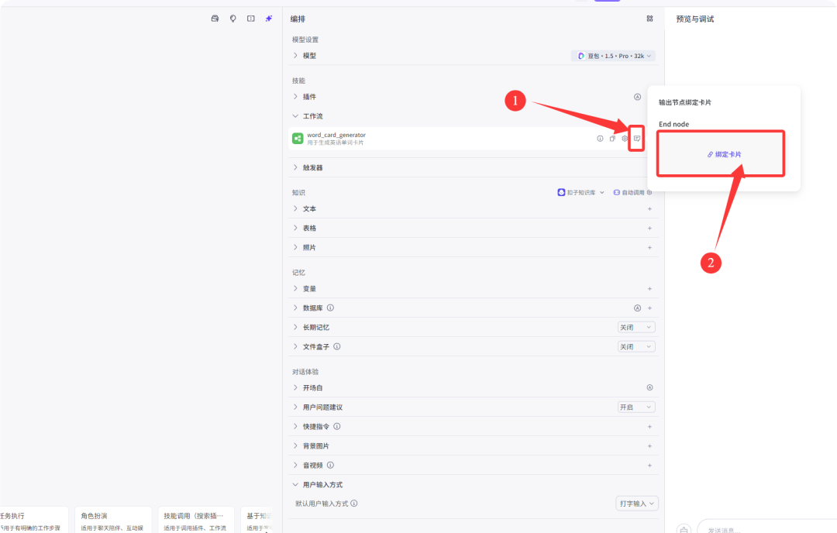Click the layout icon right of 编排 header
Viewport: 837px width, 533px height.
649,18
